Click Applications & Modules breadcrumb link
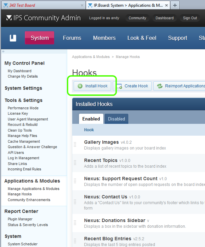Screen dimensions: 205x247 (x=91, y=57)
